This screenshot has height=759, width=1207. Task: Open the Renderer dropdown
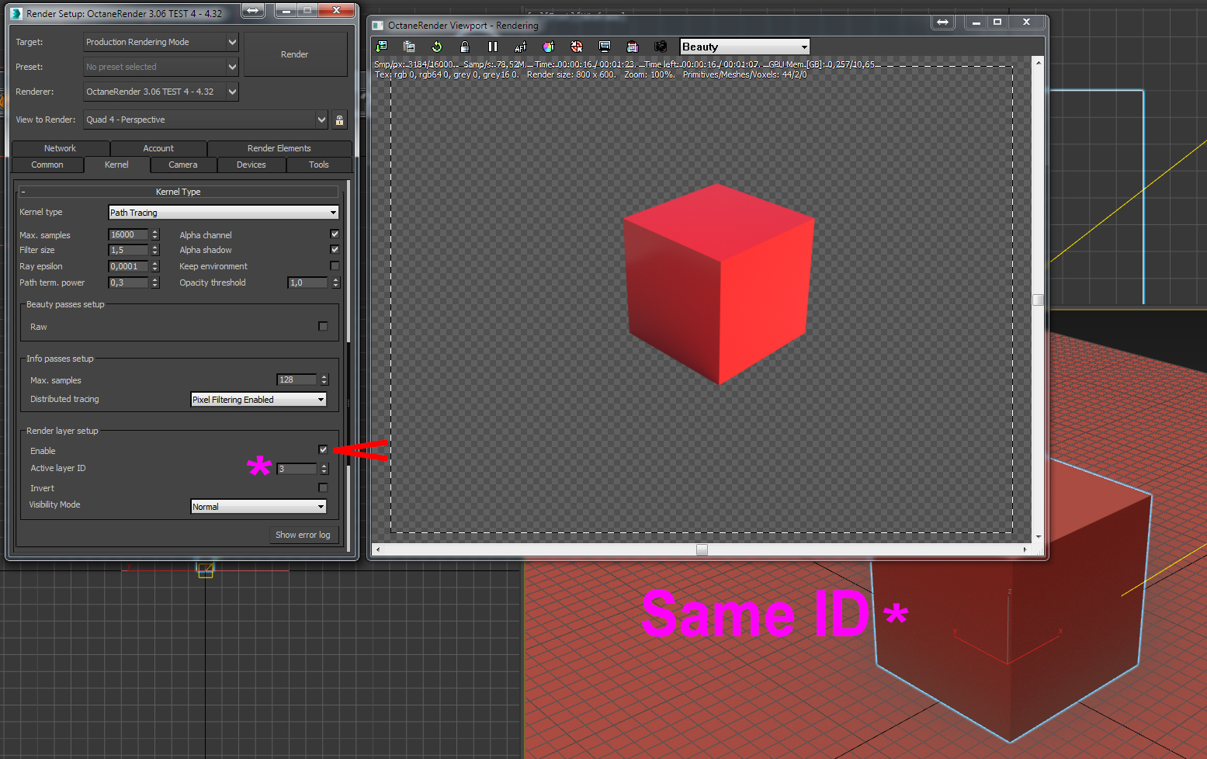161,92
